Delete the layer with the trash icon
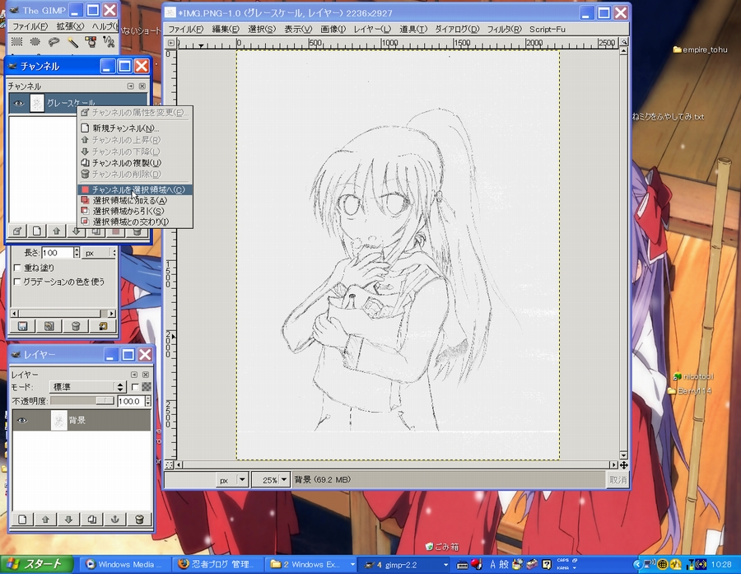 tap(139, 519)
